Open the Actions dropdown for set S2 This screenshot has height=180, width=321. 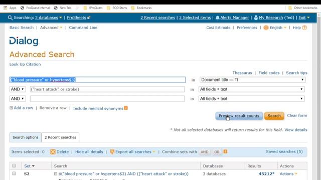(x=288, y=173)
